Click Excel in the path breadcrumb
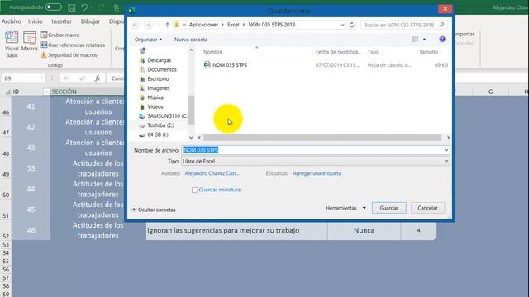 point(233,25)
